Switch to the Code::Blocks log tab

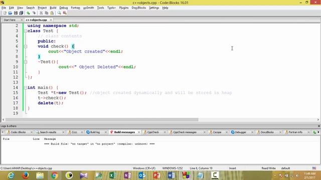[18, 132]
